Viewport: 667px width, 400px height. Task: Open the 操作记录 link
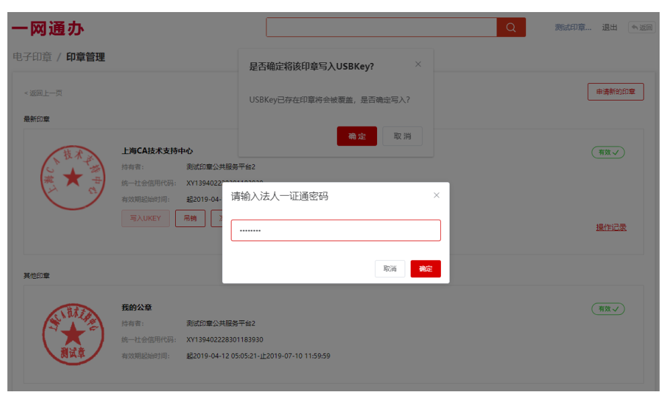pos(611,227)
